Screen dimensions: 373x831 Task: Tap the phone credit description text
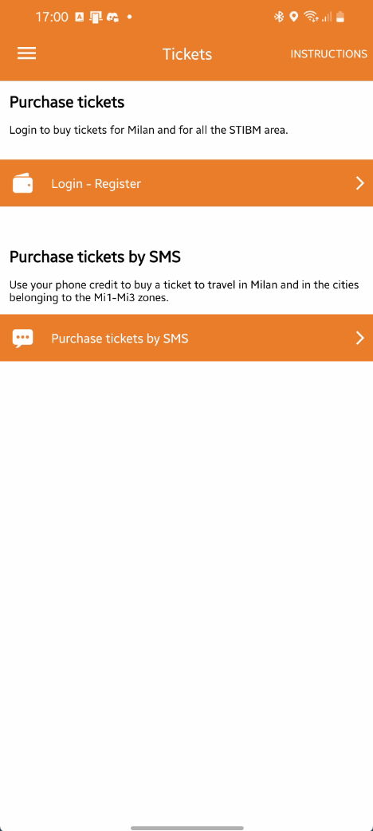pyautogui.click(x=184, y=291)
